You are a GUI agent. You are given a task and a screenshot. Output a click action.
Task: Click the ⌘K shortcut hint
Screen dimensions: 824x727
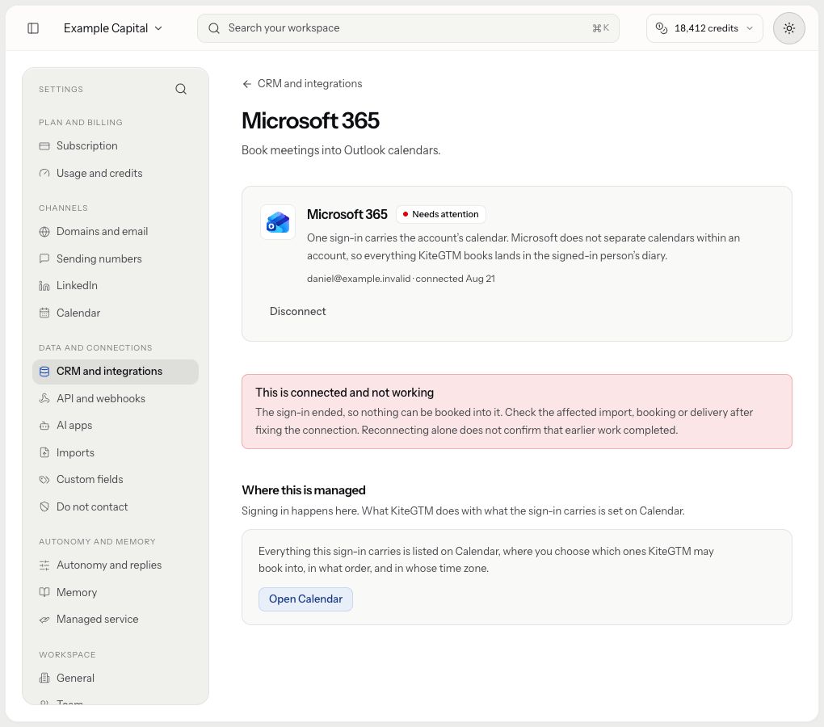click(x=601, y=28)
